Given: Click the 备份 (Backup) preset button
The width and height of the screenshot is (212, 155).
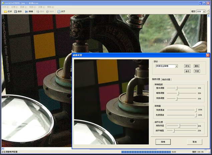Looking at the screenshot, I should click(x=187, y=71).
